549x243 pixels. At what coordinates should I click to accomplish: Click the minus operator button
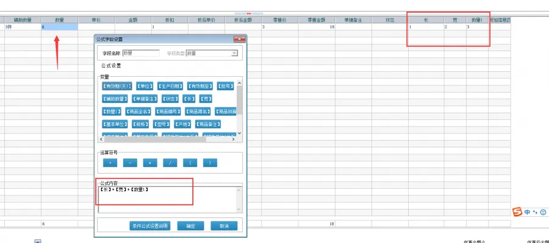click(130, 163)
